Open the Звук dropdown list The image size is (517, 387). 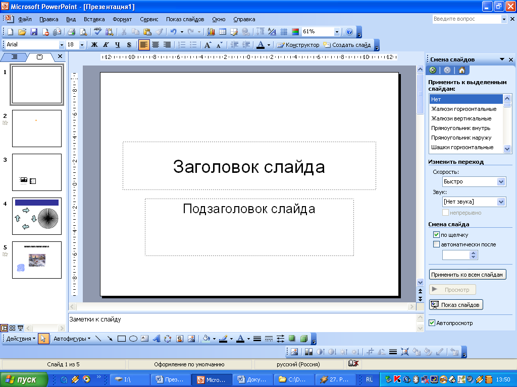[501, 202]
